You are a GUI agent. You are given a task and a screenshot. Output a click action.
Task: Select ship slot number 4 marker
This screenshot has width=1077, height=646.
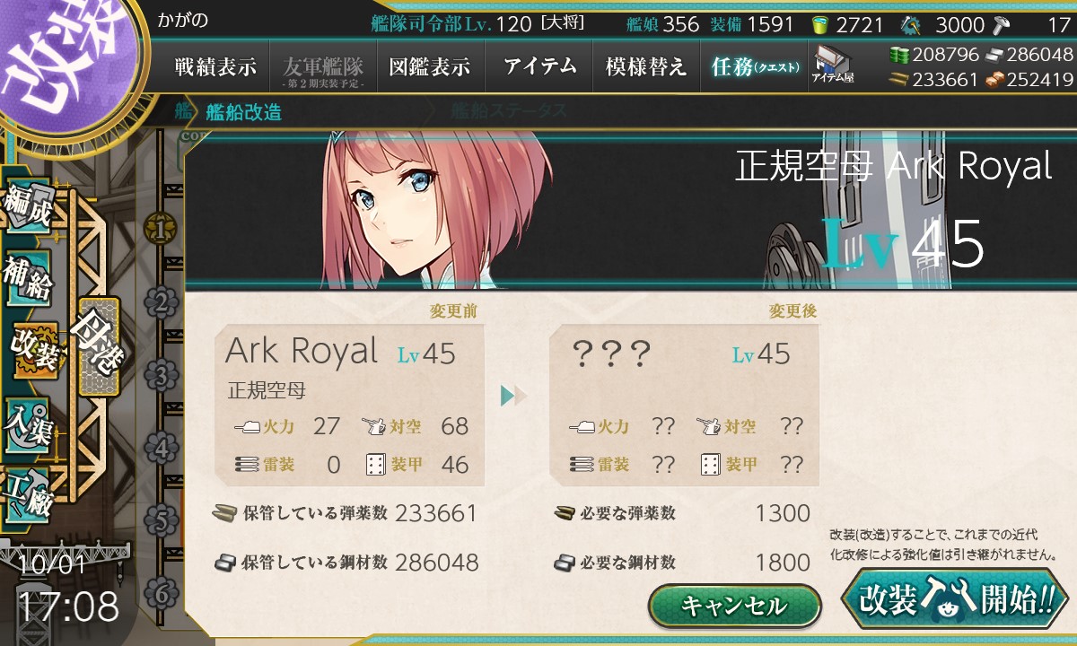tap(162, 448)
